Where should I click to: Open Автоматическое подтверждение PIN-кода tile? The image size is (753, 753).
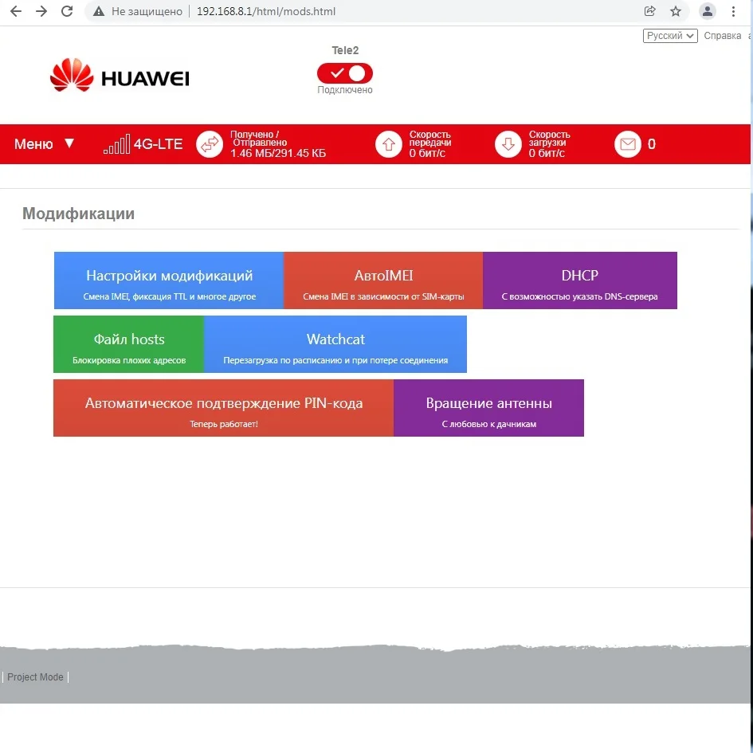click(x=223, y=408)
